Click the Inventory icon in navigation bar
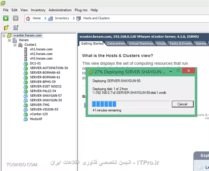The image size is (209, 171). 50,18
